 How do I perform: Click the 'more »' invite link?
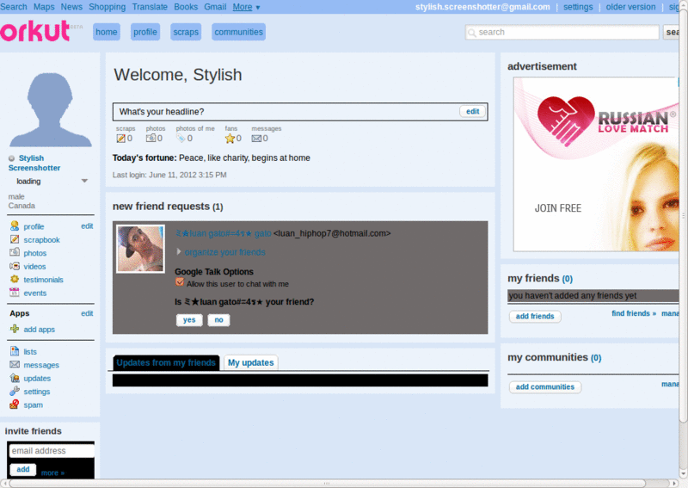point(52,473)
